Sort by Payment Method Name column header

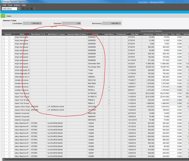tap(77, 34)
